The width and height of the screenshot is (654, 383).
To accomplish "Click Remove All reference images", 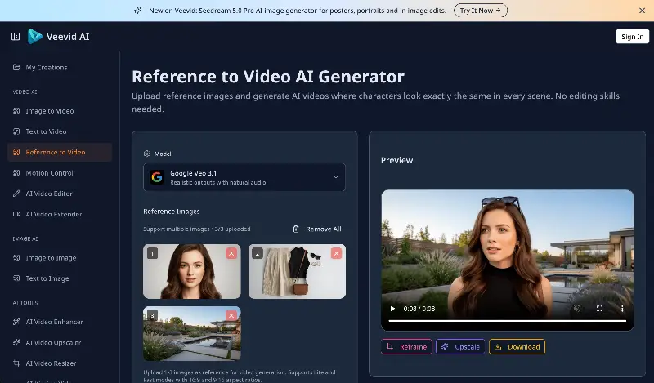I will pyautogui.click(x=317, y=229).
